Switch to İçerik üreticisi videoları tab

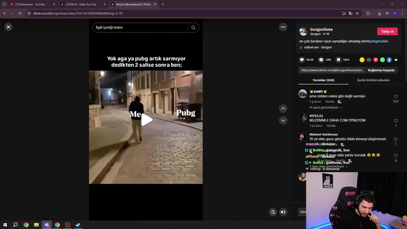click(x=373, y=80)
